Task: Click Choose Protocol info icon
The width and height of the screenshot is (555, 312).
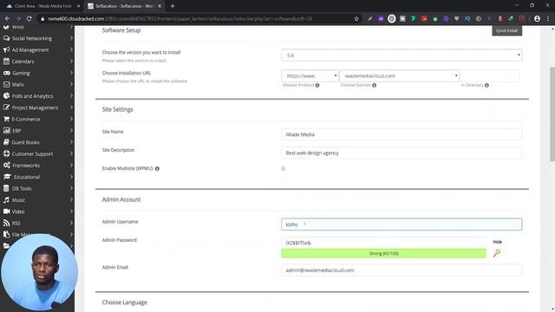Action: (317, 85)
